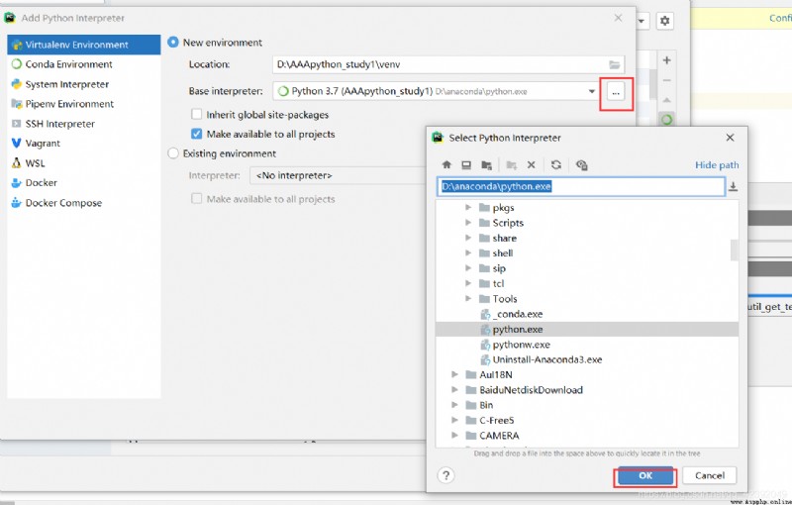Close the Add Python Interpreter dialog

click(618, 18)
